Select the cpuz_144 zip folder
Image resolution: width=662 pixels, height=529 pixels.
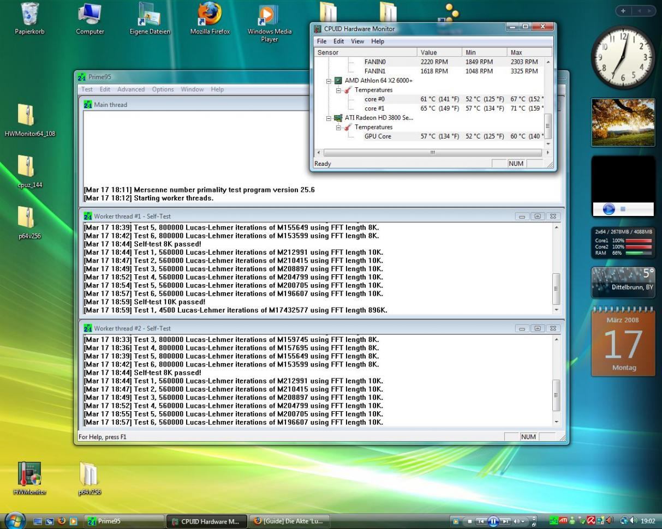[x=29, y=172]
